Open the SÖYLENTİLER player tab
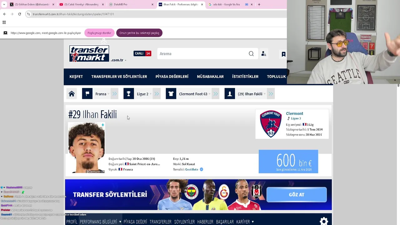This screenshot has width=400, height=225. [x=184, y=222]
